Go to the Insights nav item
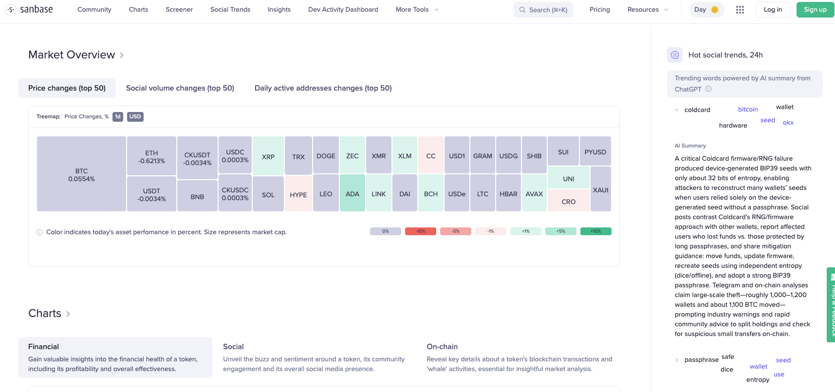 [279, 10]
